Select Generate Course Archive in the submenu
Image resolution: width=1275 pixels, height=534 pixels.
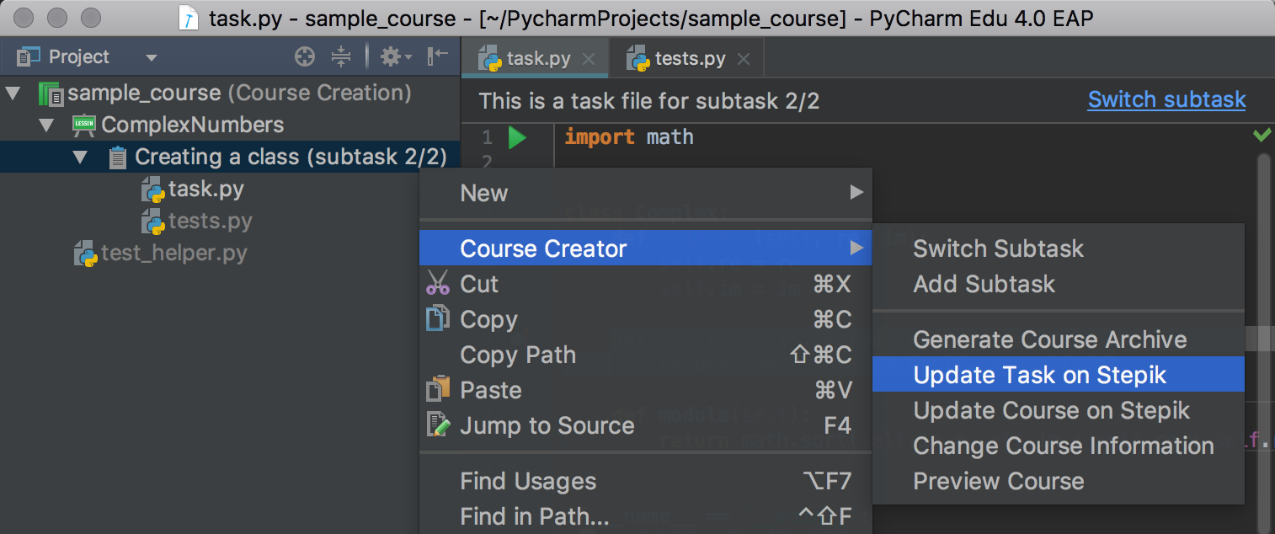click(1058, 339)
